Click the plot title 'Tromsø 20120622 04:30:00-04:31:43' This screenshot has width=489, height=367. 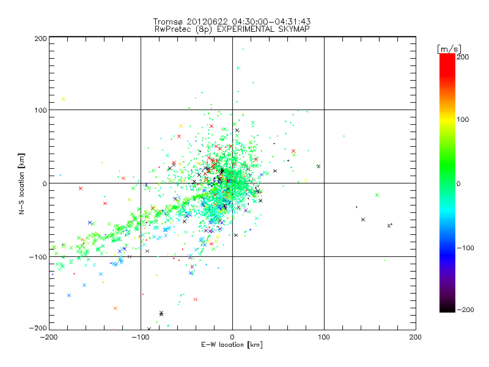pyautogui.click(x=232, y=21)
